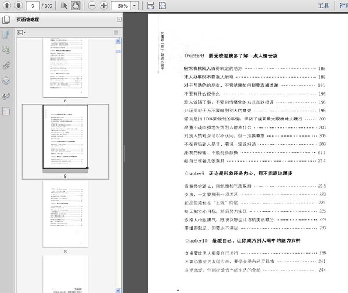Click the TOC entry with page 214
Viewport: 348px width, 293px height.
(x=255, y=161)
